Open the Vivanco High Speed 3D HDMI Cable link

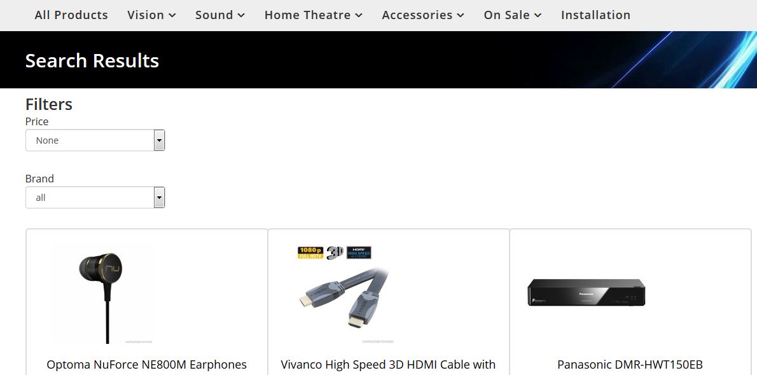389,365
